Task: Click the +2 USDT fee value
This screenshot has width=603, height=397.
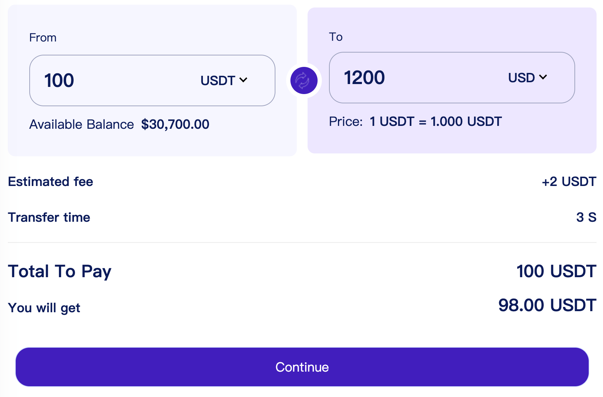Action: 569,182
